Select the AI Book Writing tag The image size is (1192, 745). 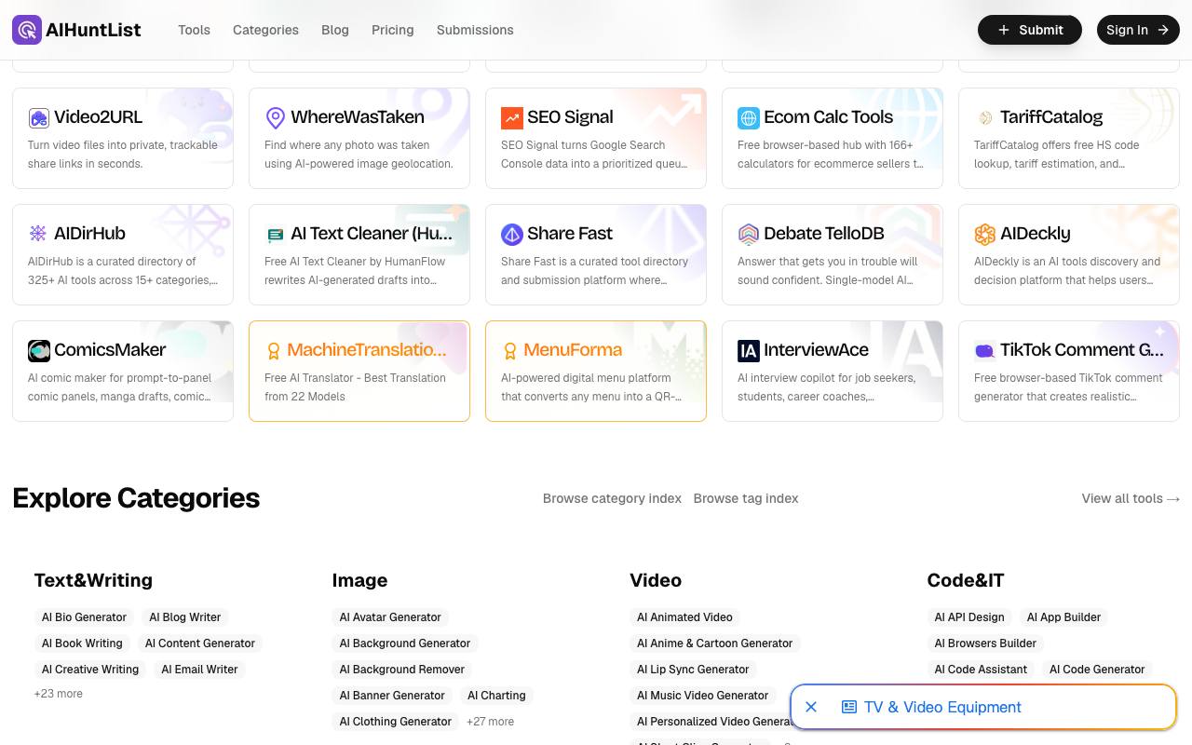(x=82, y=643)
